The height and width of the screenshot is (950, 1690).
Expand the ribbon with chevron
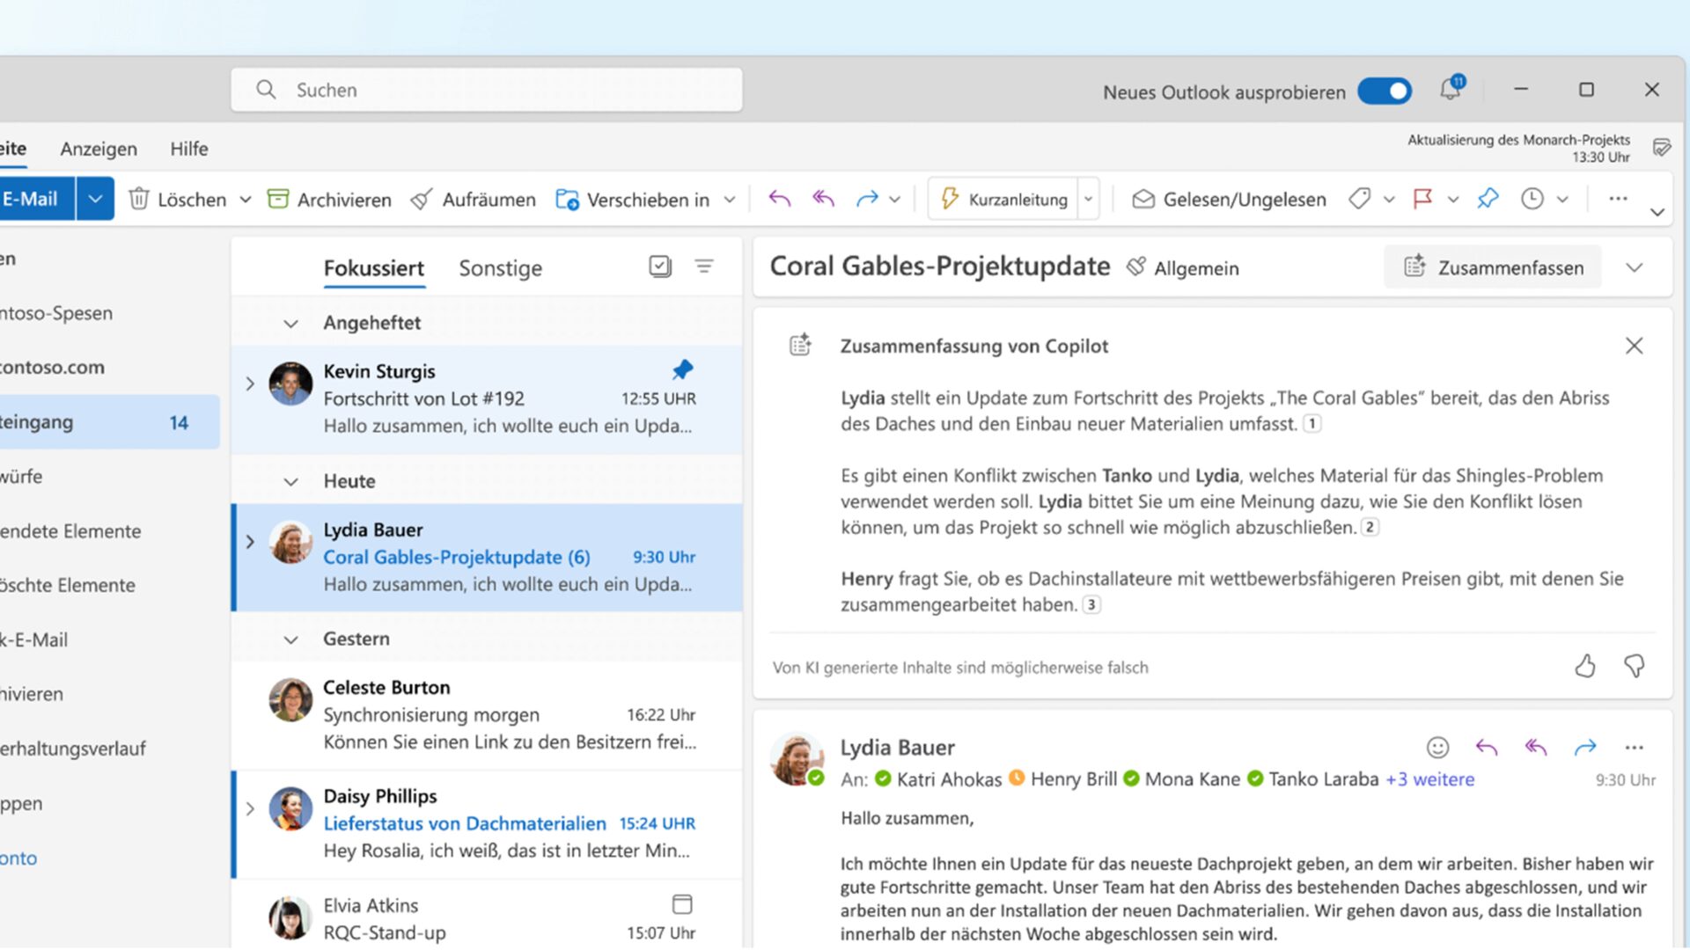click(x=1657, y=212)
